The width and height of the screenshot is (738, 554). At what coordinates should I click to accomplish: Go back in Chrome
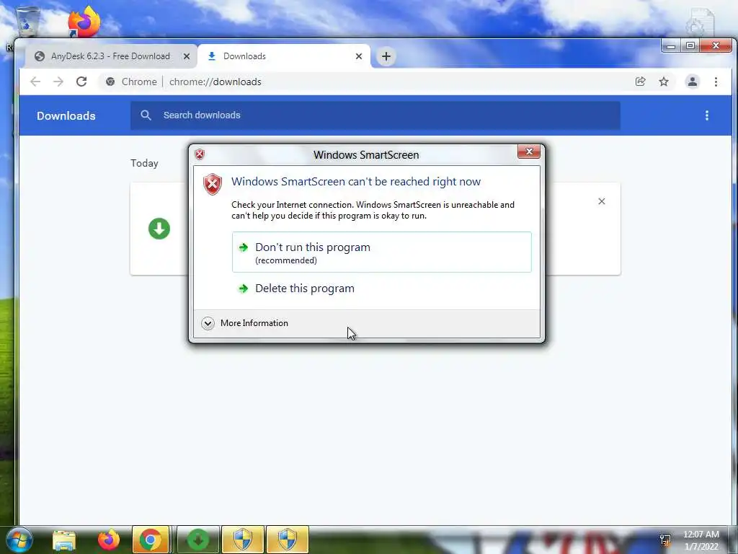35,82
